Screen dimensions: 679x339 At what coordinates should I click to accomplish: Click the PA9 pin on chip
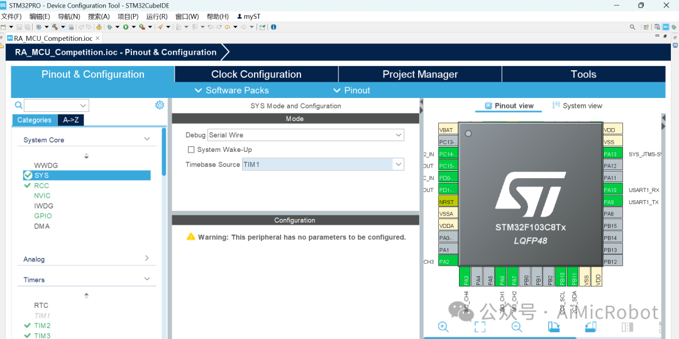[x=613, y=202]
